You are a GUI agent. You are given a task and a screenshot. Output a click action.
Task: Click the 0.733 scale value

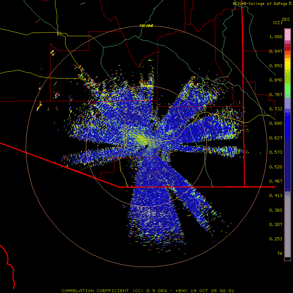tap(276, 109)
